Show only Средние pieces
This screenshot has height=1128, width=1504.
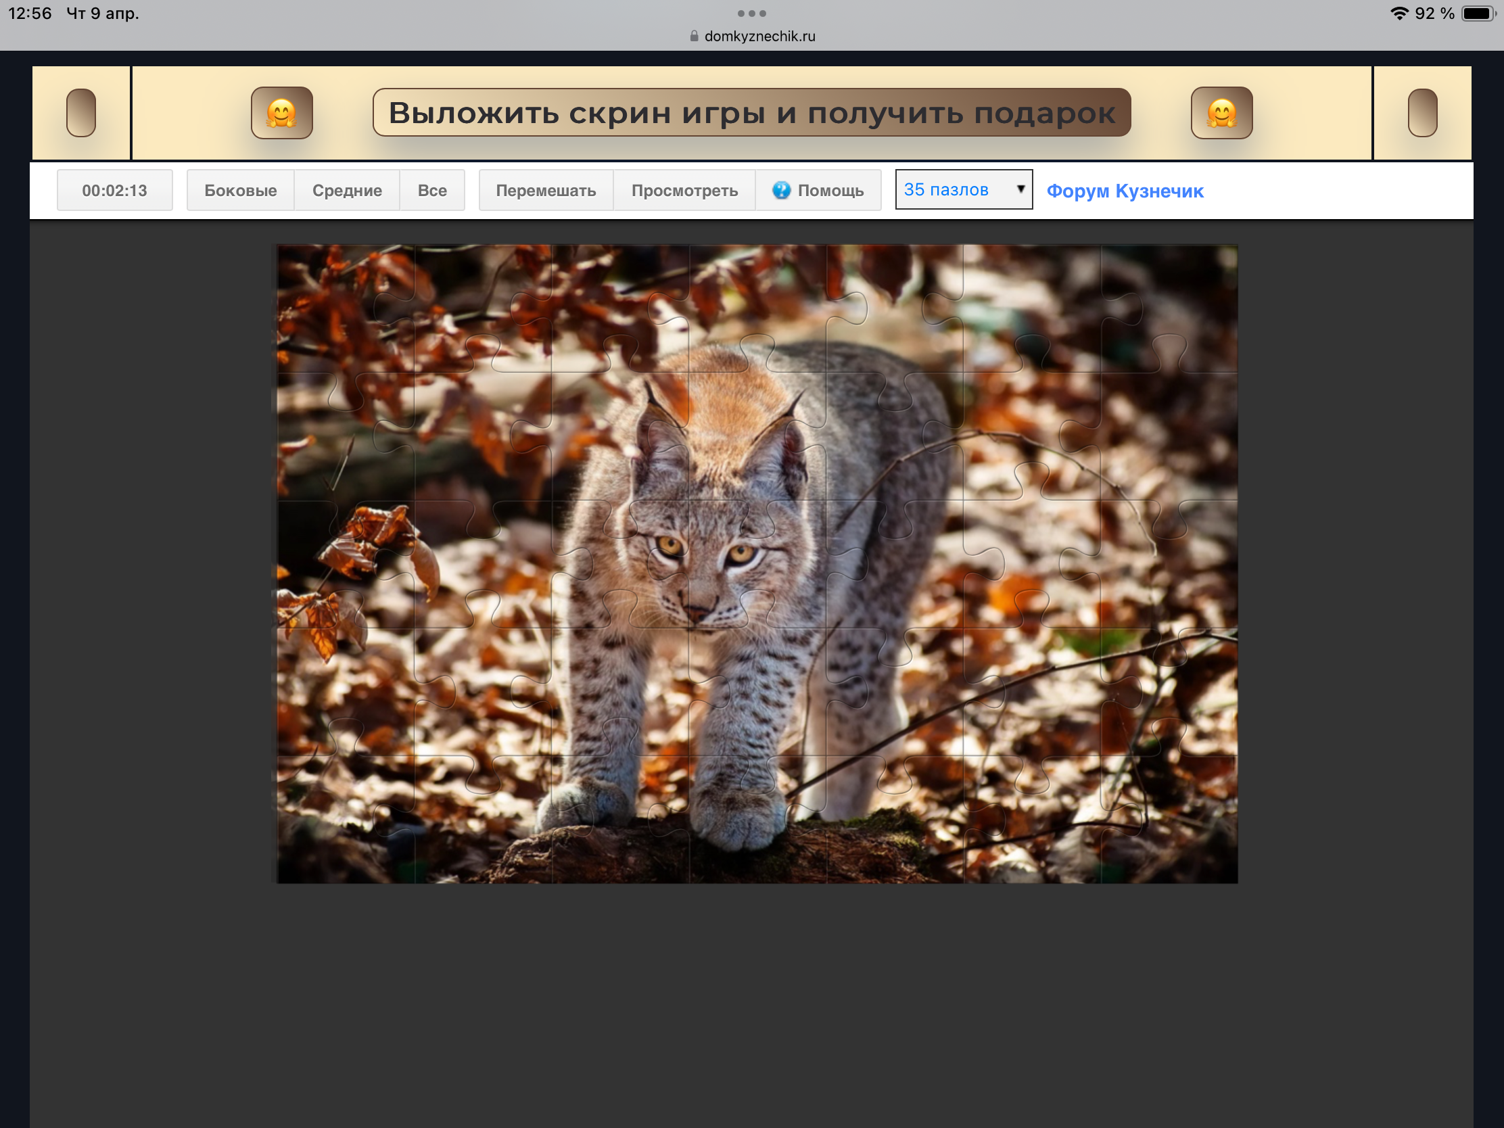(347, 191)
